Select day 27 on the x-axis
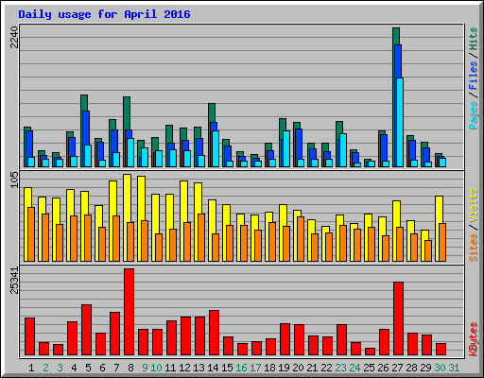Image resolution: width=484 pixels, height=378 pixels. tap(397, 368)
